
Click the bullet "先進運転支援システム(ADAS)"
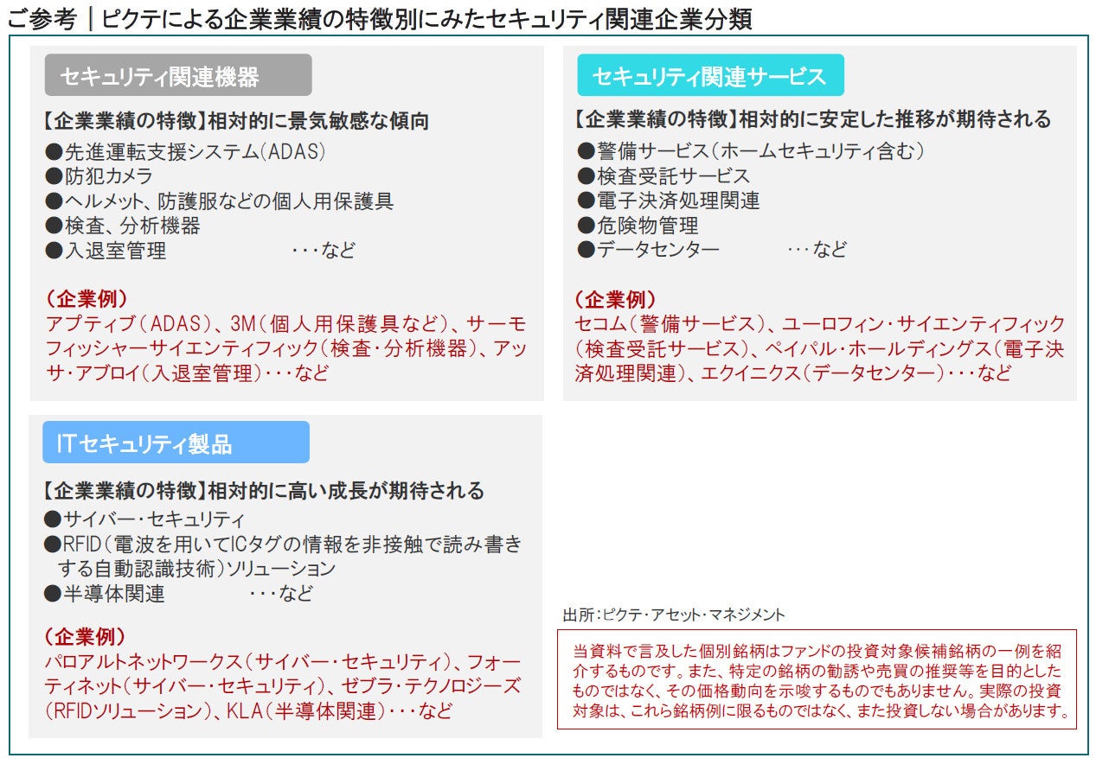click(186, 152)
